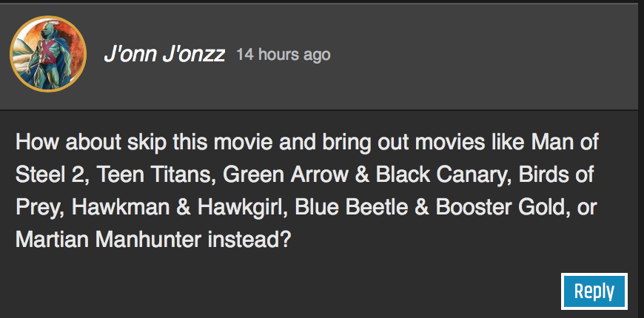Click 'Martian Manhunter' in last line
The image size is (644, 318).
pos(108,240)
